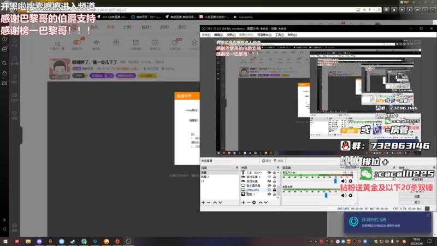This screenshot has height=246, width=437.
Task: Switch to the 鱼吧 tab in Douyu
Action: pyautogui.click(x=182, y=27)
